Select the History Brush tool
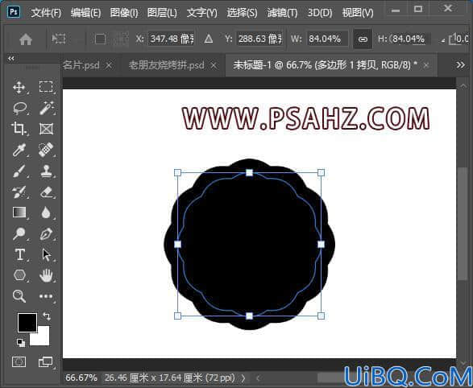 coord(19,192)
